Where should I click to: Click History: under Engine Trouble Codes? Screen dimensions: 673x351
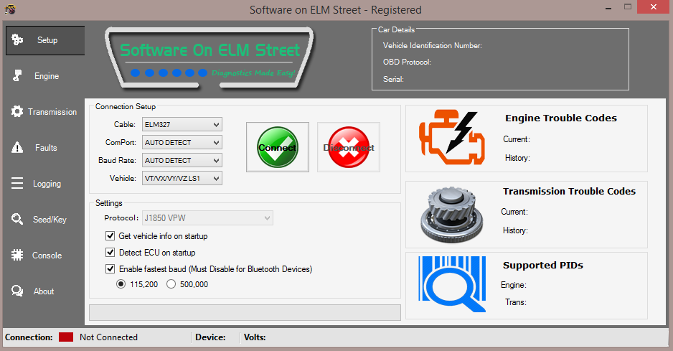click(x=517, y=158)
